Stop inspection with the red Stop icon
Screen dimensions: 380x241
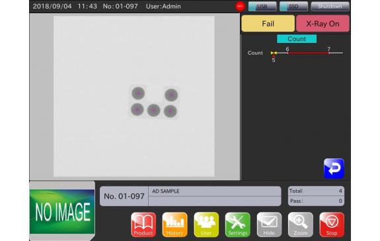[x=332, y=224]
